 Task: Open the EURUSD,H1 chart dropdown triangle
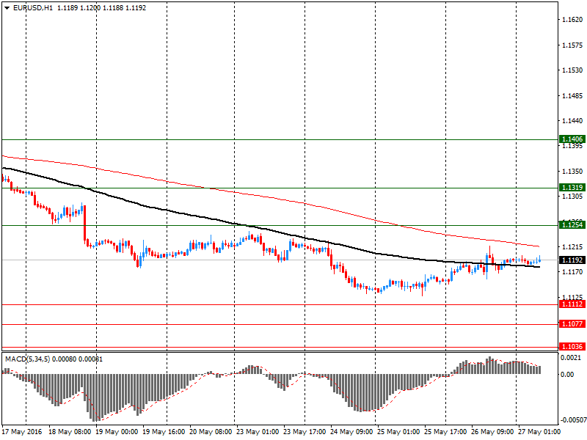click(x=7, y=8)
